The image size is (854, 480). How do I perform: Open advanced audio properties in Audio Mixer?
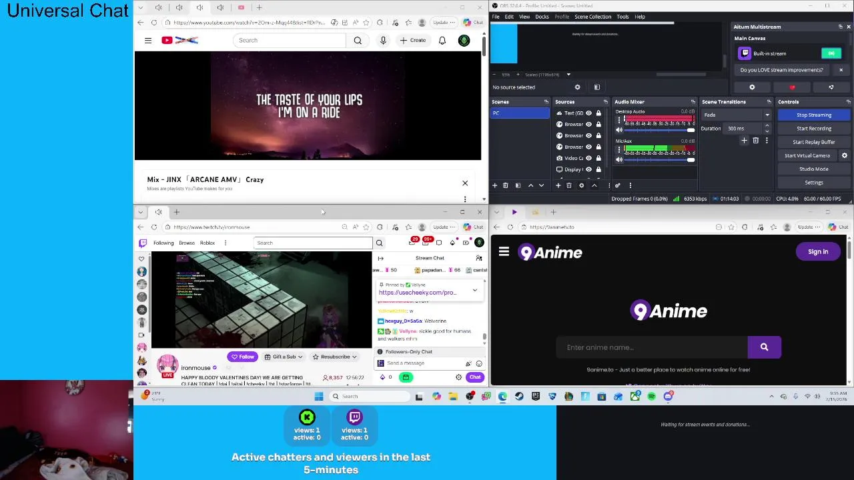coord(618,185)
